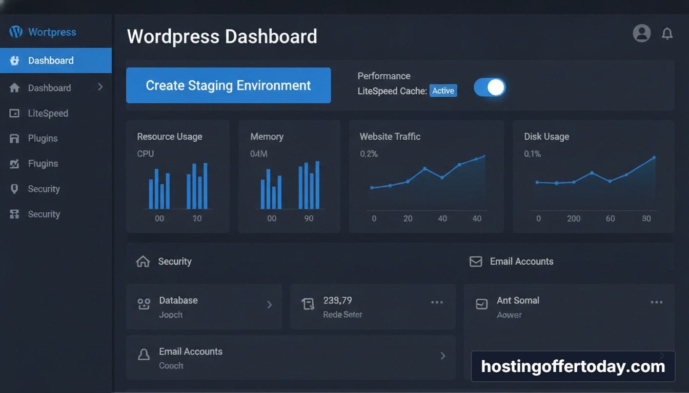This screenshot has width=689, height=393.
Task: Select the Database card title
Action: pyautogui.click(x=178, y=300)
